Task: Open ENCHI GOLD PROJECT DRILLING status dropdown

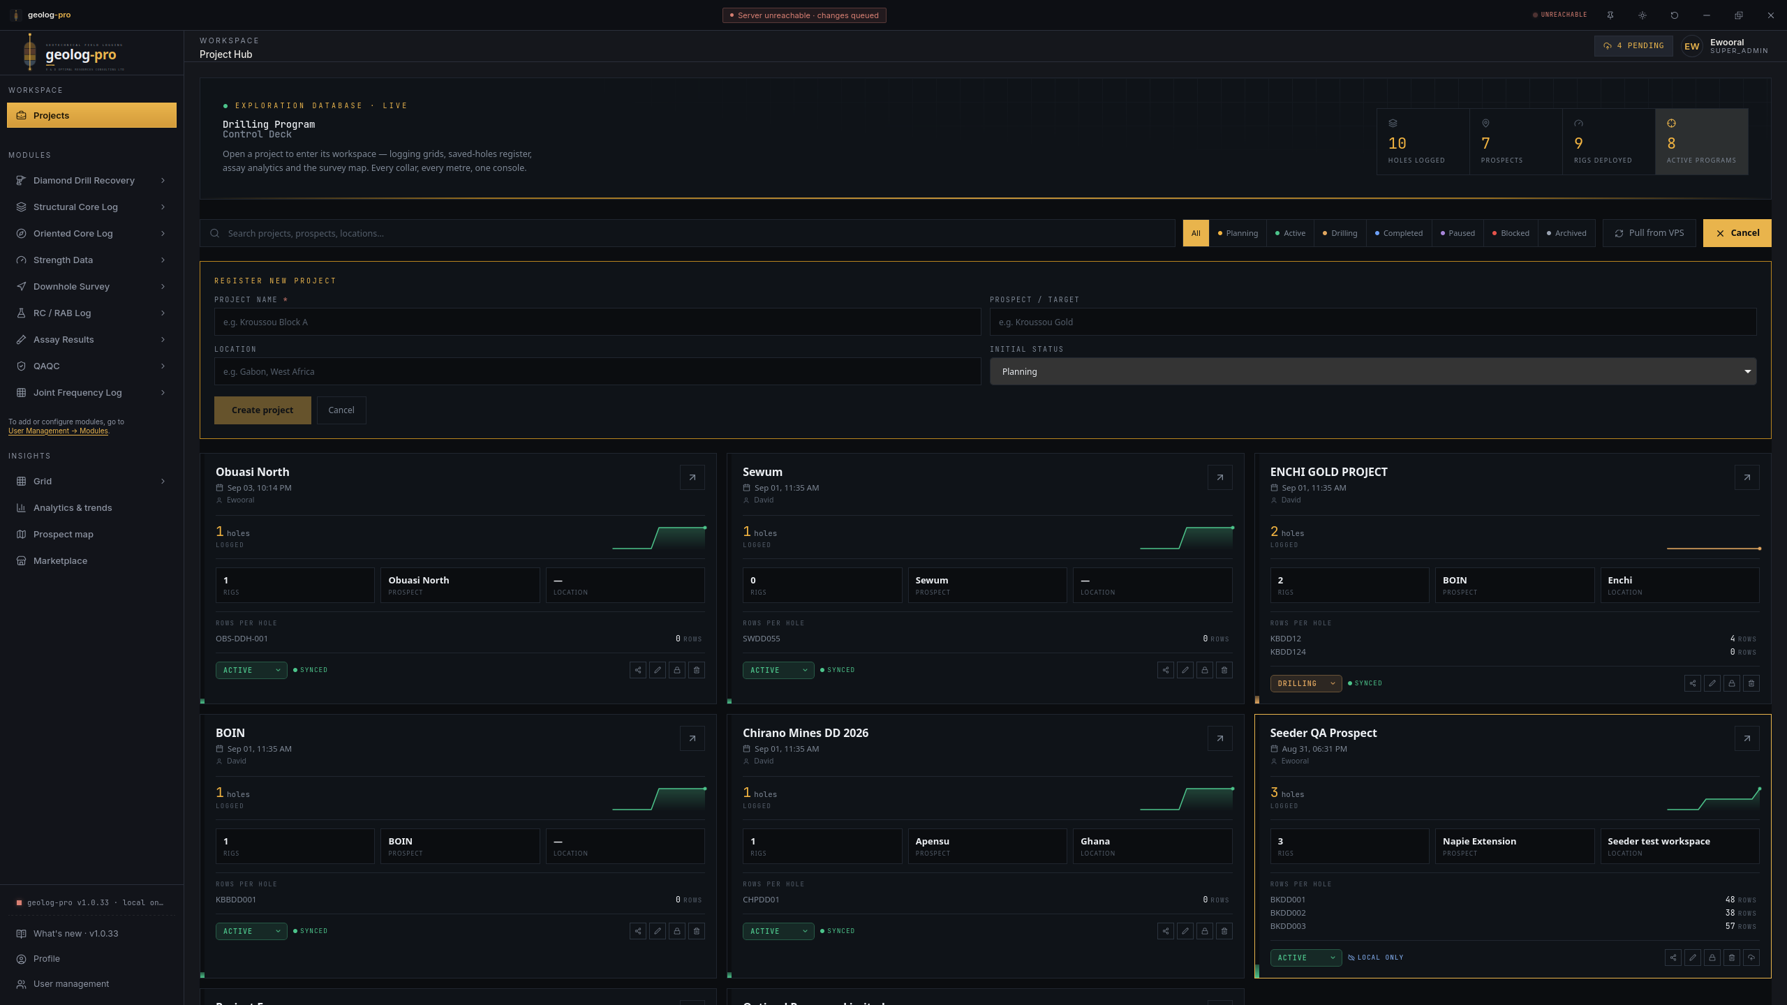Action: [1305, 683]
